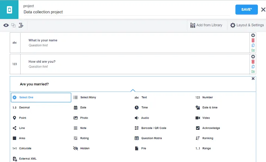266x162 pixels.
Task: Duplicate the 'What is your name' question
Action: coord(253,45)
